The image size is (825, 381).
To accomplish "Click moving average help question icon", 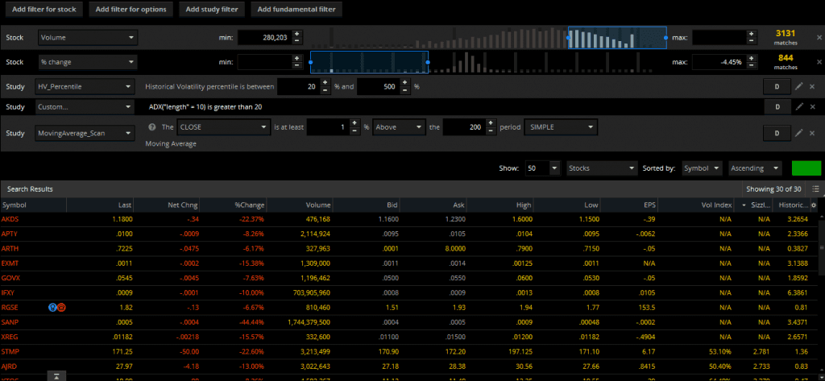I will point(152,126).
